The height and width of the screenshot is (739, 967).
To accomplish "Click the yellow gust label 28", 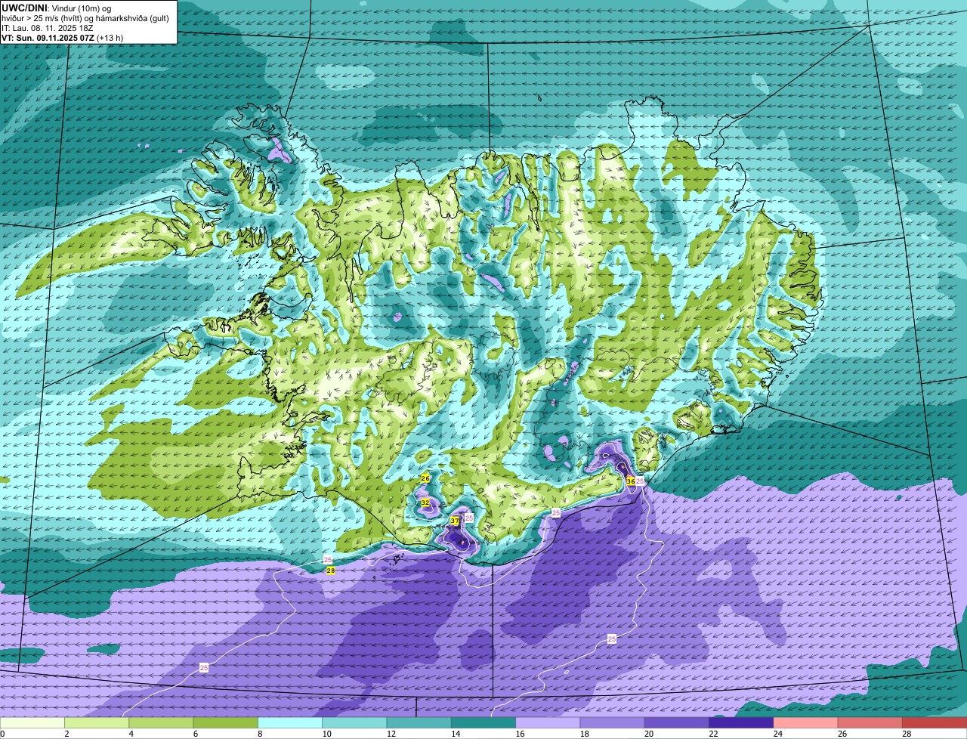I will coord(331,570).
